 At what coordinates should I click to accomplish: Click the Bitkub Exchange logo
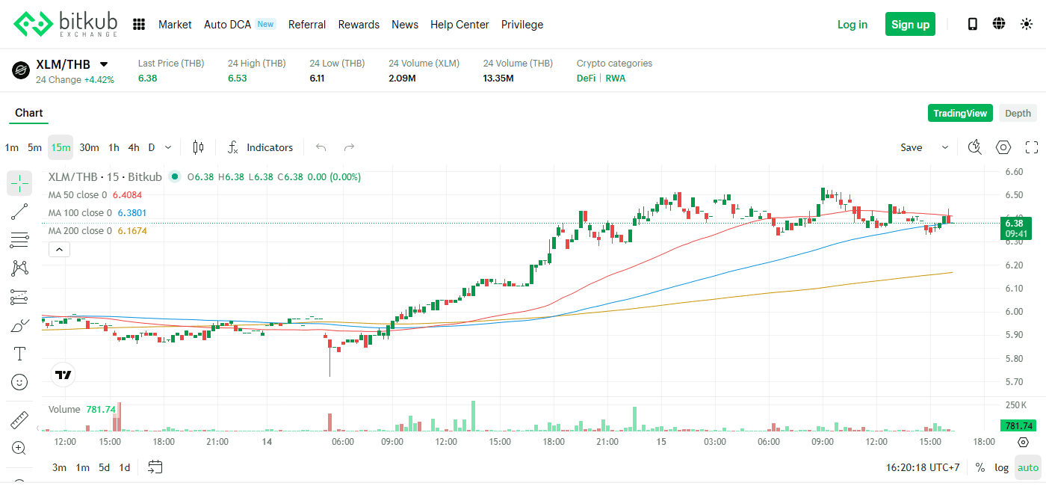(x=66, y=24)
